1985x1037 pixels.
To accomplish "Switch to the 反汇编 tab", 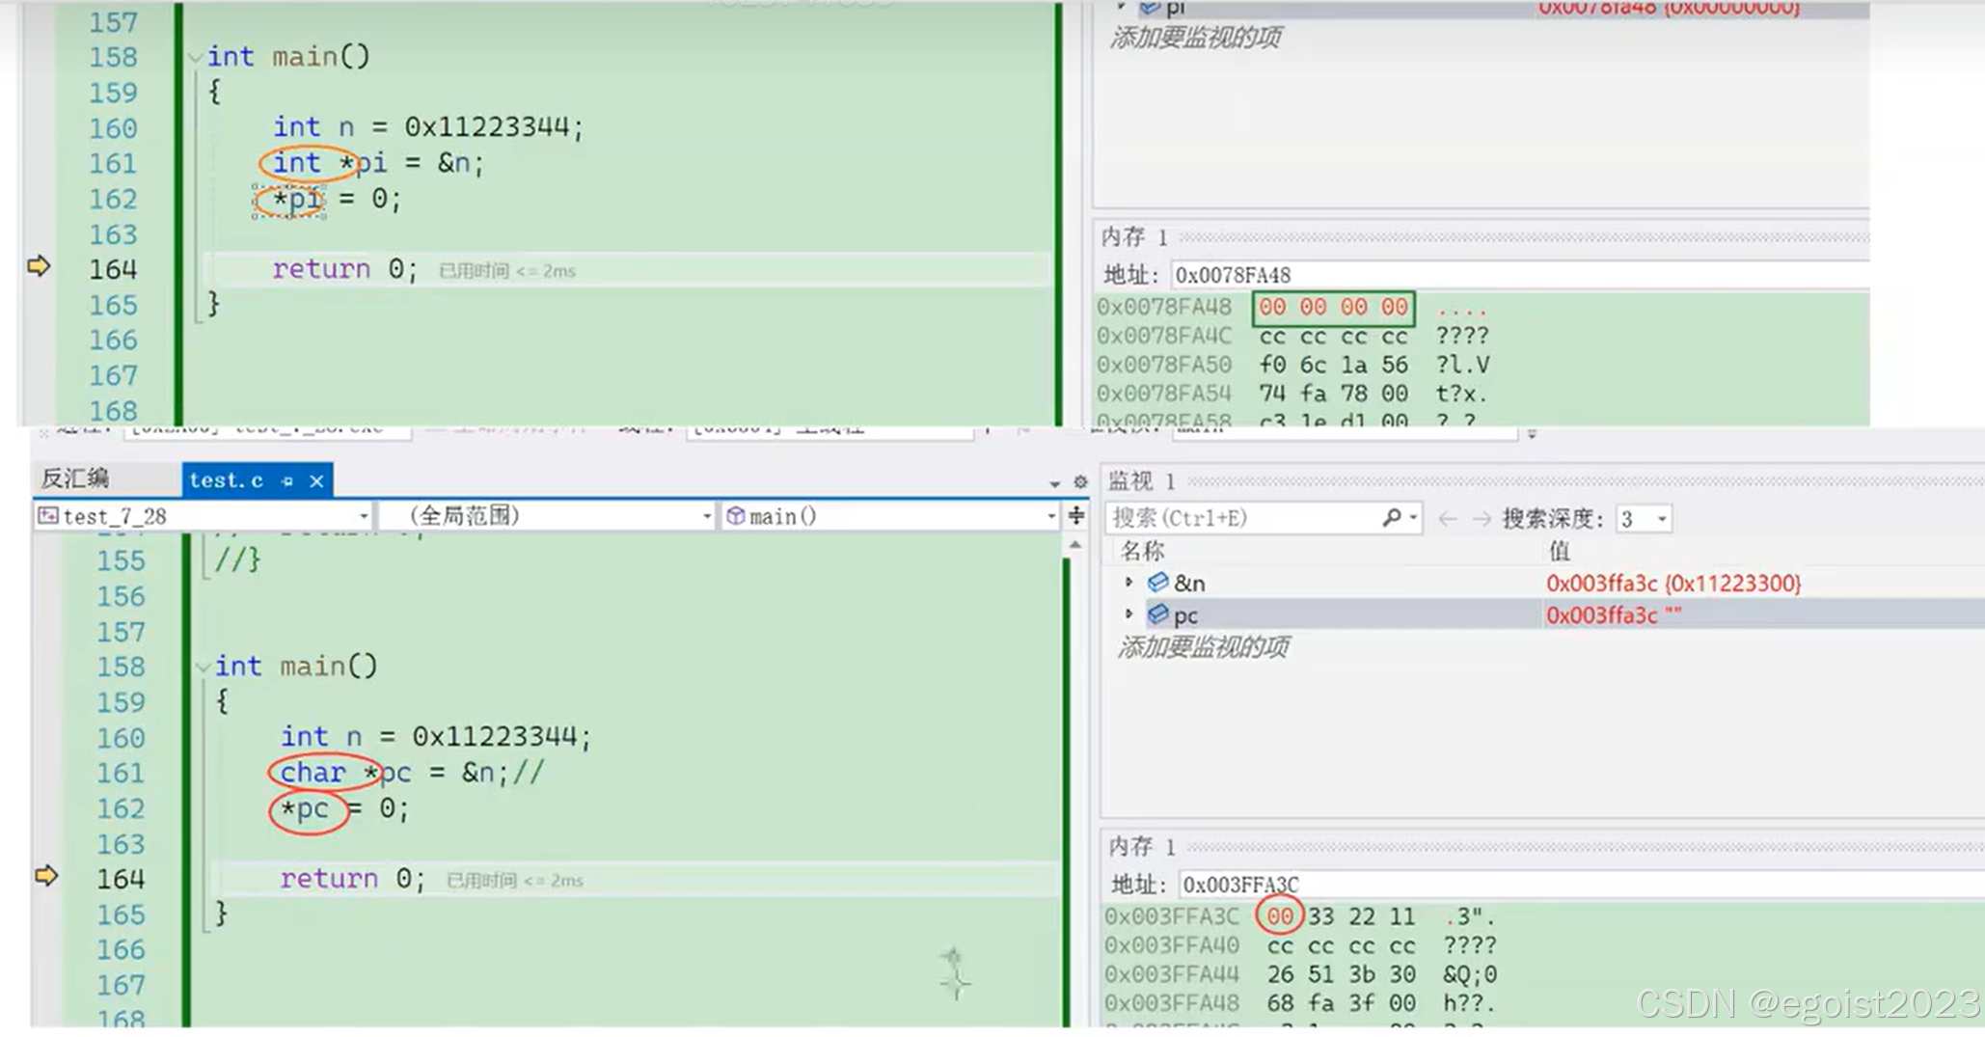I will click(75, 478).
